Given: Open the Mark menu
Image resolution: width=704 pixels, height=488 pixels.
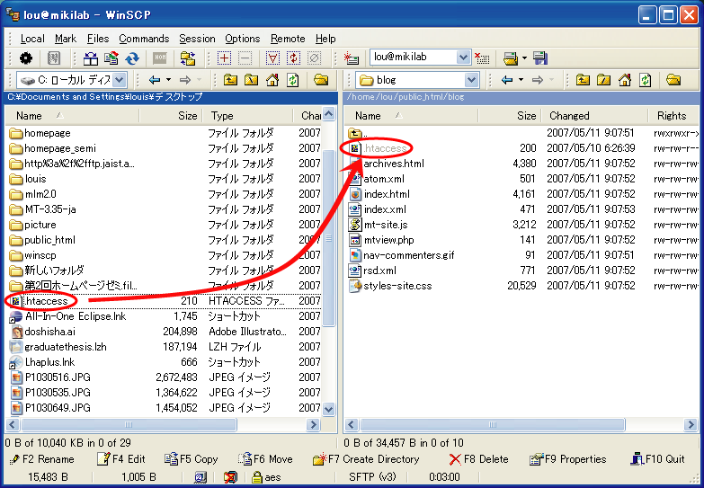Looking at the screenshot, I should [66, 39].
